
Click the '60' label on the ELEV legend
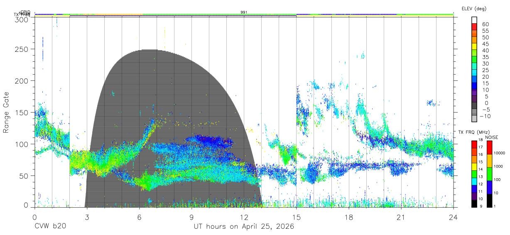(x=485, y=24)
